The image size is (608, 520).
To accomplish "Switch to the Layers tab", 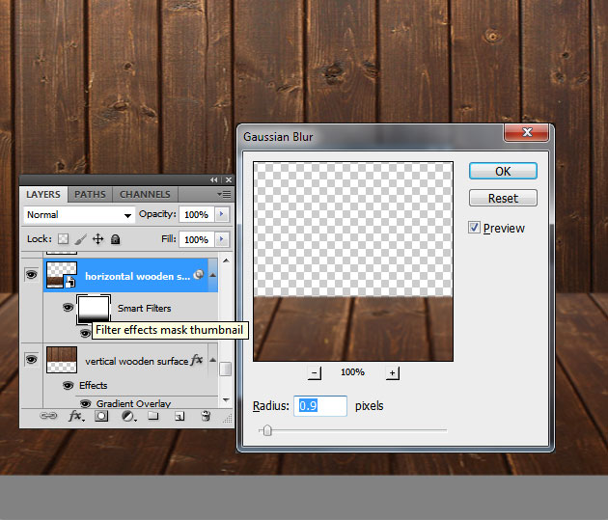I will coord(43,194).
